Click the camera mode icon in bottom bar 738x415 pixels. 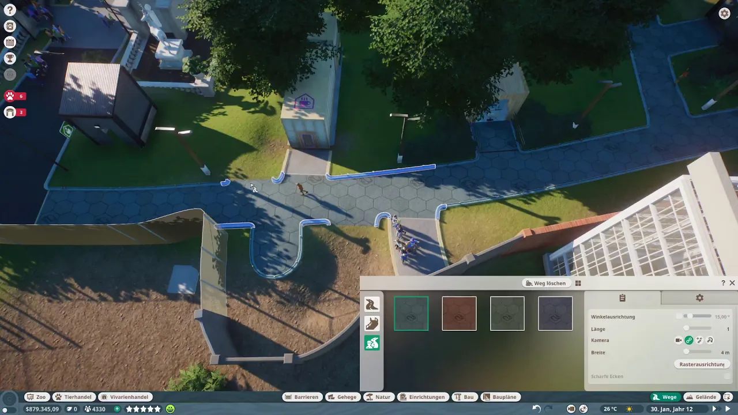tap(571, 409)
